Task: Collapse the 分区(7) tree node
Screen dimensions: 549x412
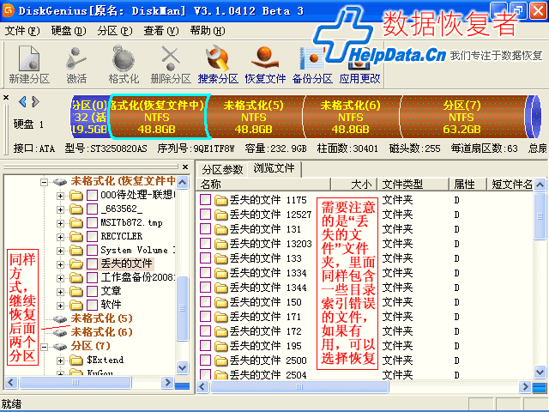Action: click(44, 347)
